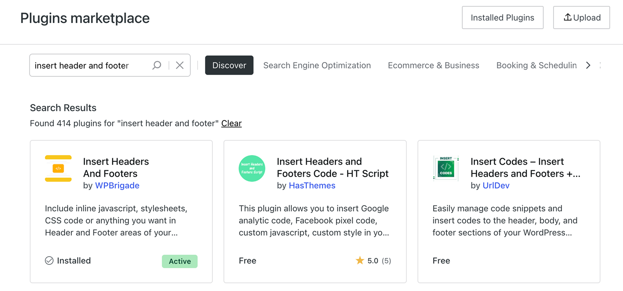Click the green Active status badge
Viewport: 623px width, 291px height.
pos(180,261)
